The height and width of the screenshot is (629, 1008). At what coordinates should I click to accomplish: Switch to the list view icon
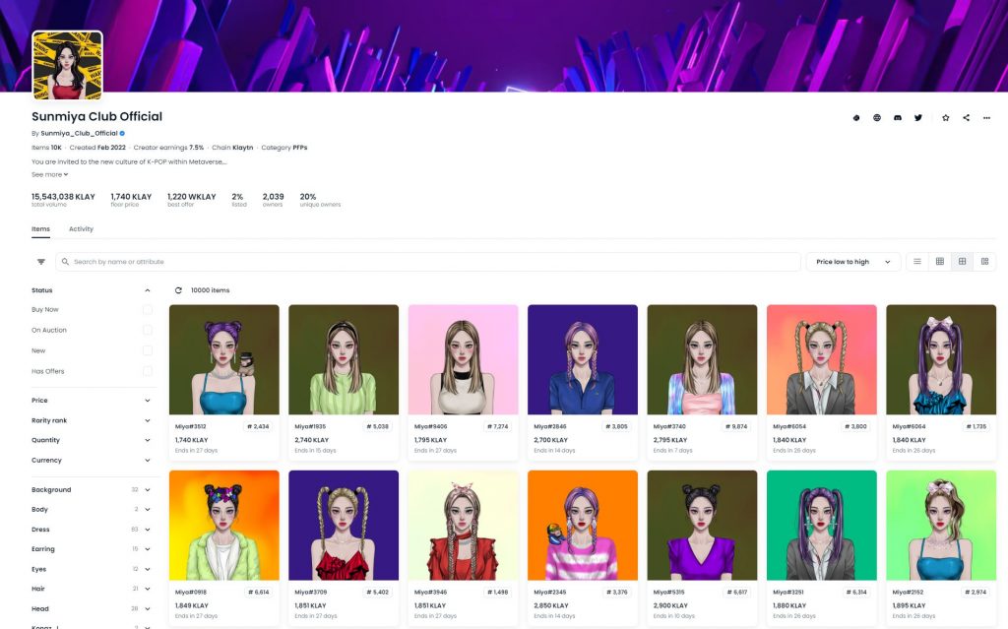(x=917, y=261)
